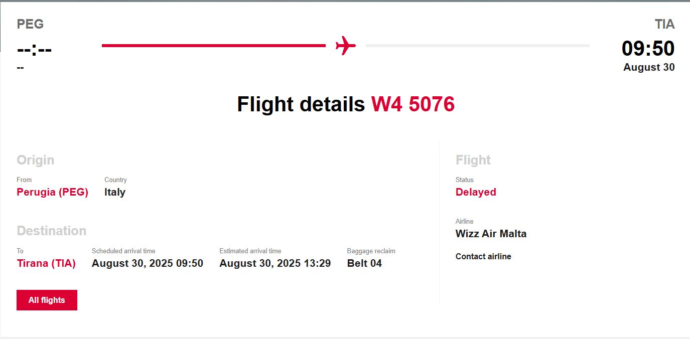The width and height of the screenshot is (690, 339).
Task: Click the large 09:50 arrival time
Action: [x=648, y=49]
